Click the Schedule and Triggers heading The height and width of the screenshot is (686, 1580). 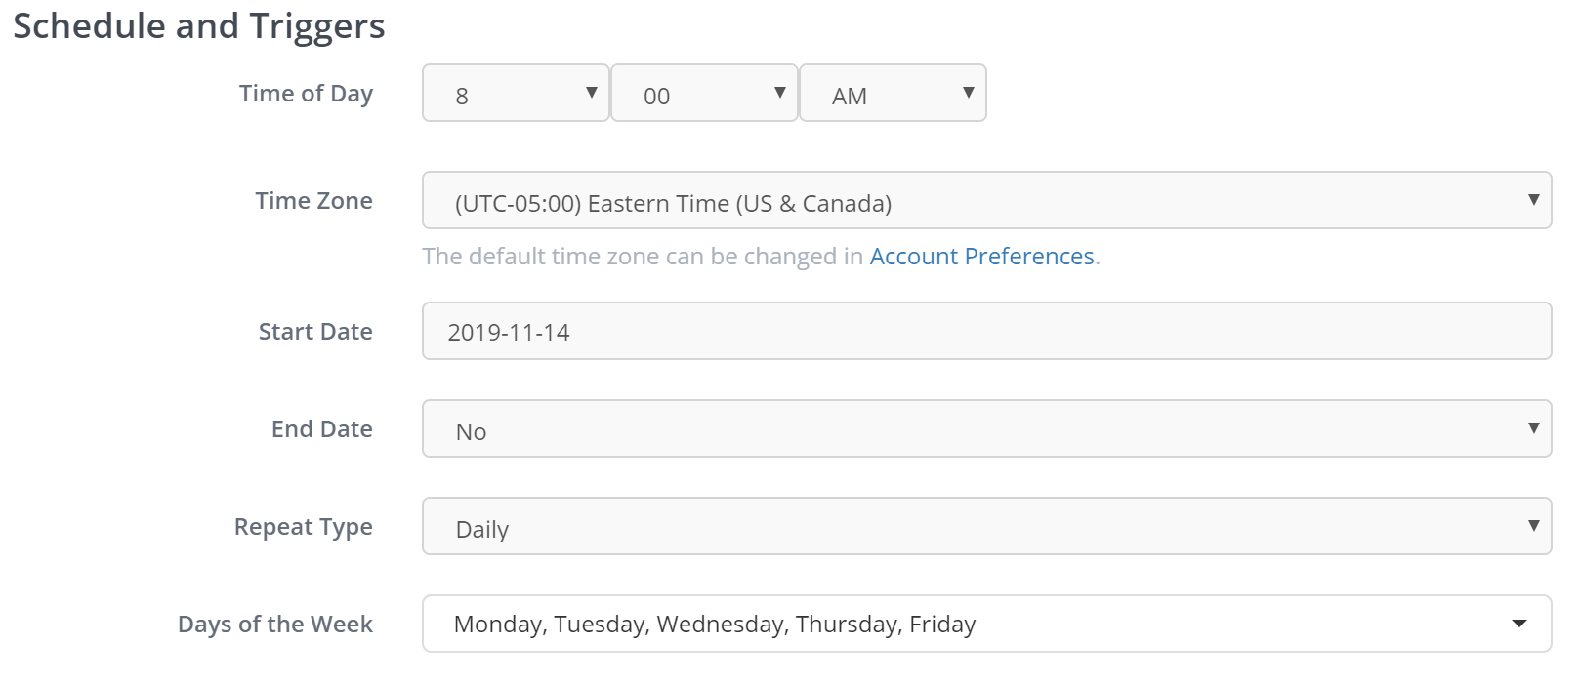pos(199,26)
